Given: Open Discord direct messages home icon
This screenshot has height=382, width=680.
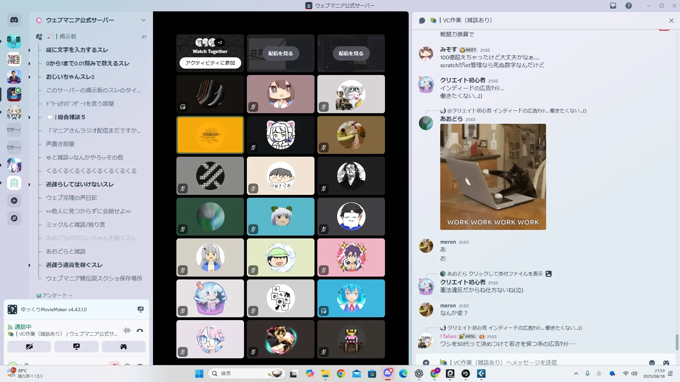Looking at the screenshot, I should pyautogui.click(x=14, y=20).
